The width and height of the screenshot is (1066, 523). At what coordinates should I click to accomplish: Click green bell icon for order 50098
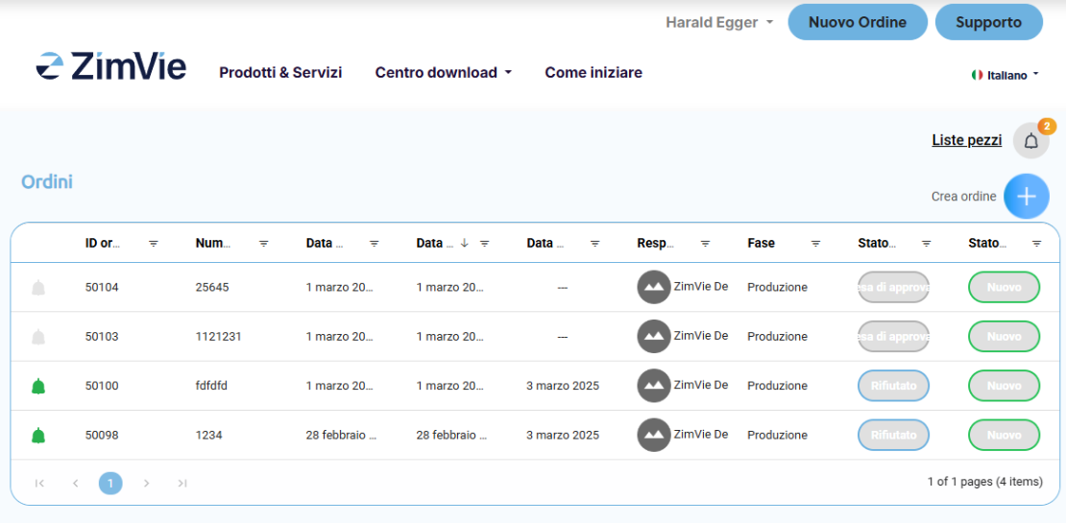[x=38, y=435]
